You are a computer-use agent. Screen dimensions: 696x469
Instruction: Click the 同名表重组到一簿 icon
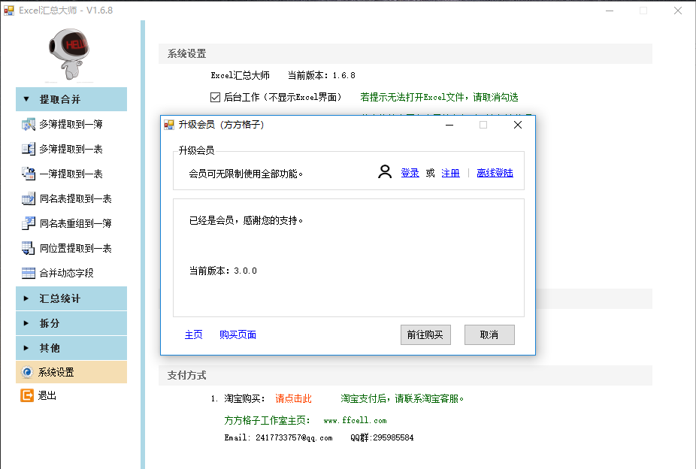click(x=29, y=224)
